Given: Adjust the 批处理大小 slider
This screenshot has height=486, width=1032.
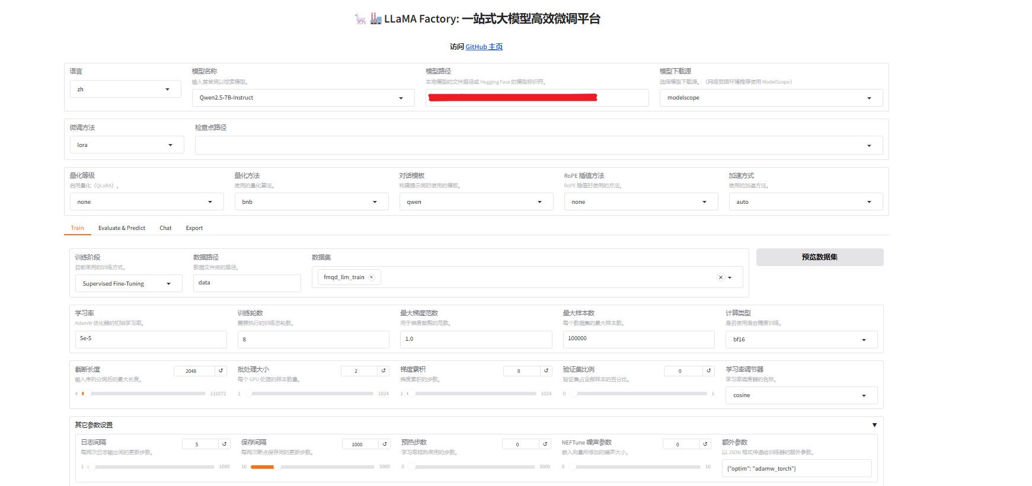Looking at the screenshot, I should (309, 394).
